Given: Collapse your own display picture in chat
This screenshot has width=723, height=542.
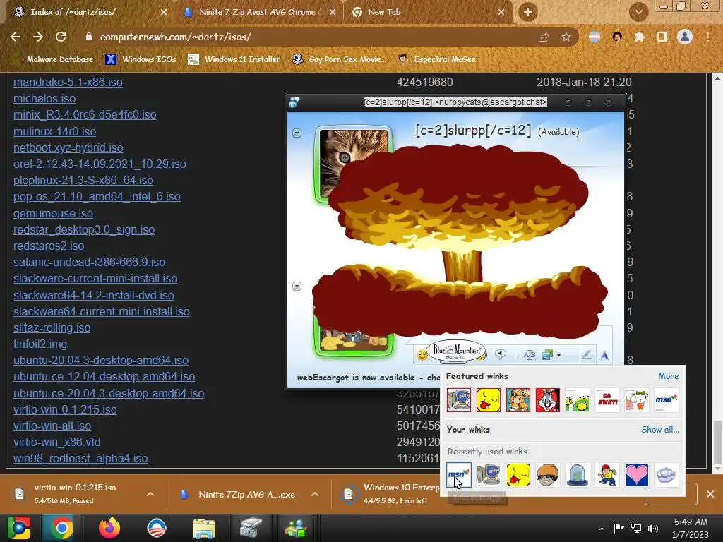Looking at the screenshot, I should (297, 287).
